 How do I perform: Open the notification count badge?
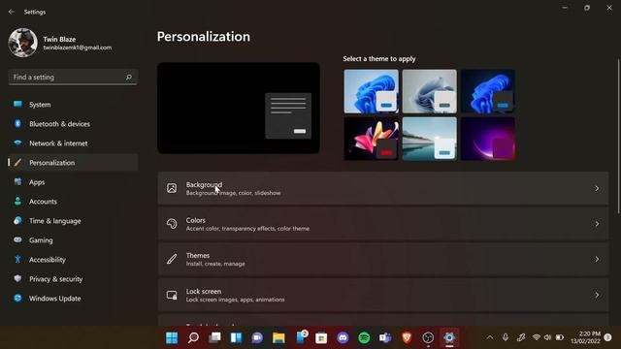coord(608,337)
